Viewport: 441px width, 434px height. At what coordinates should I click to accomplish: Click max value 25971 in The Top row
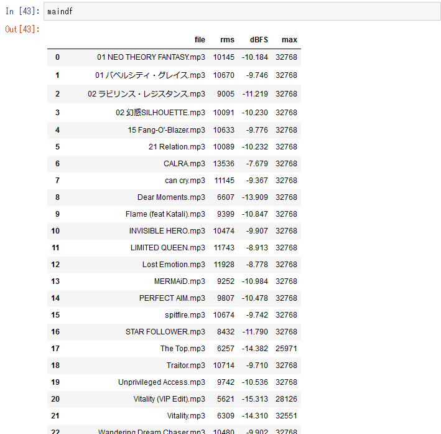point(286,348)
